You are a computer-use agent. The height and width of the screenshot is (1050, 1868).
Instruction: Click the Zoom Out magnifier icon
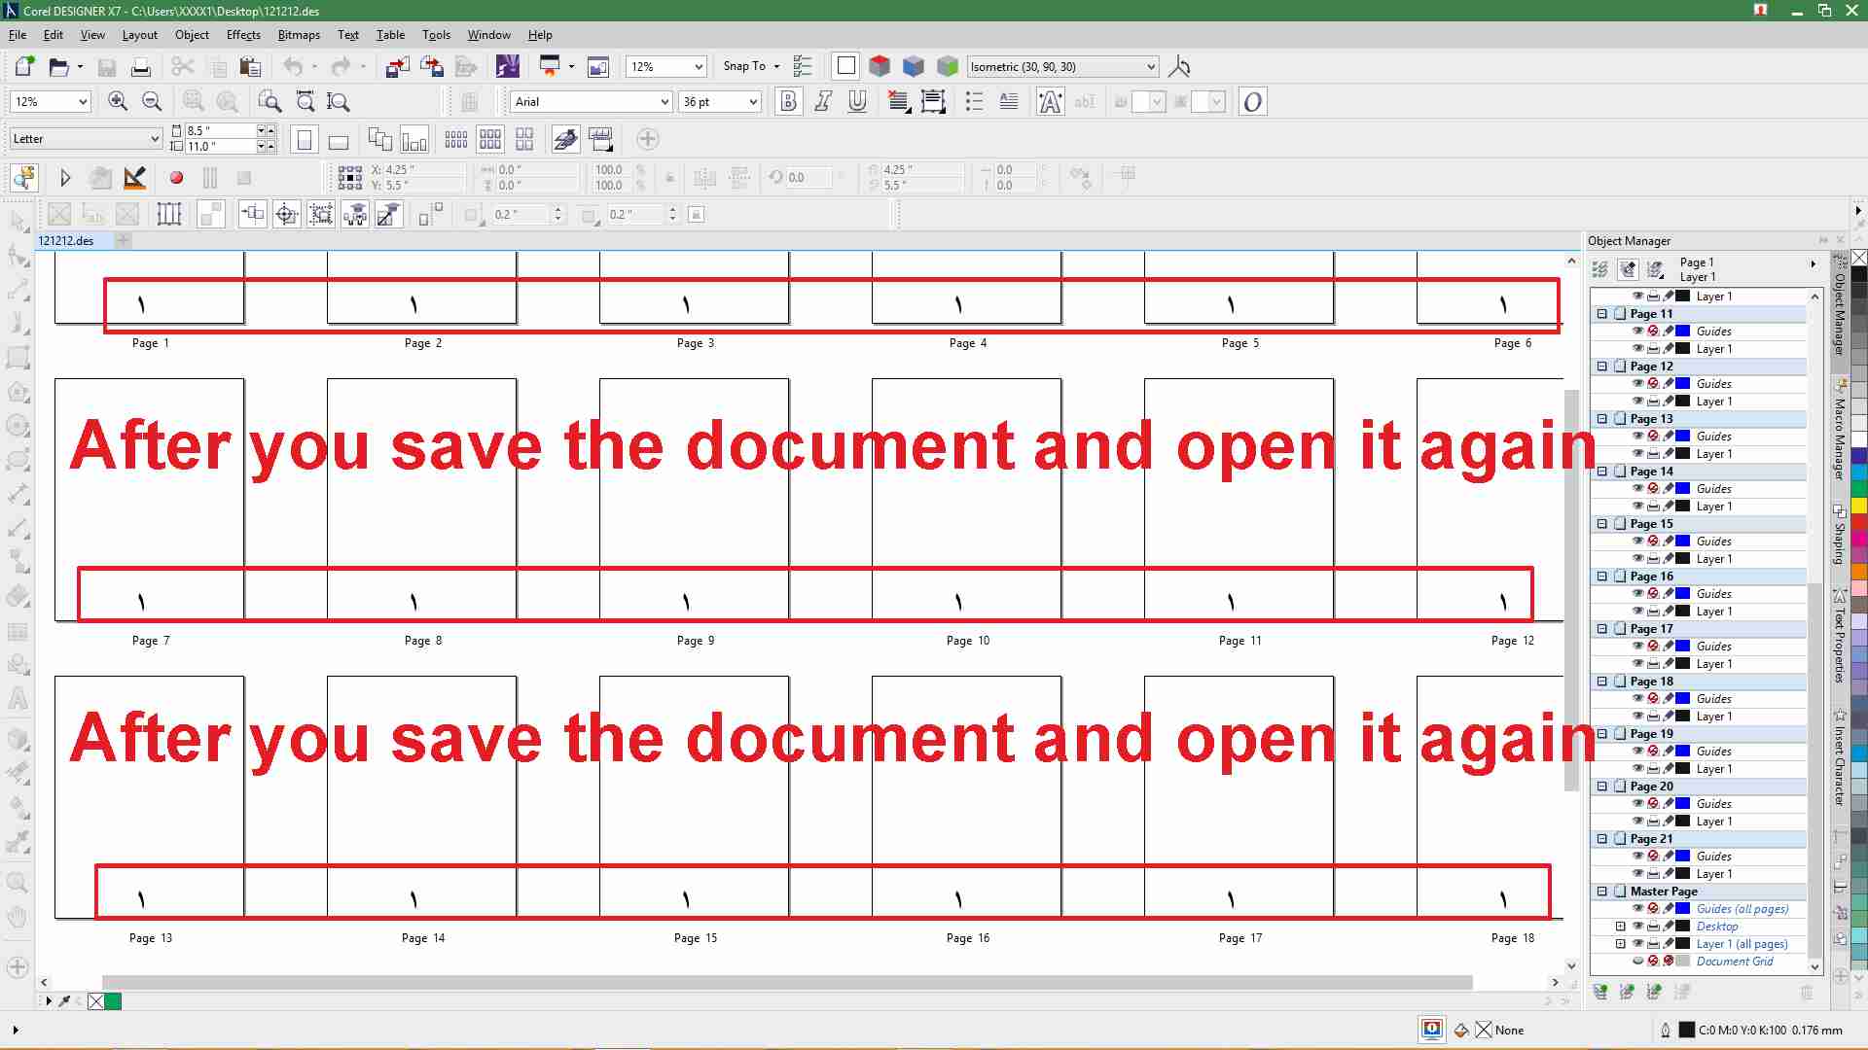click(x=152, y=101)
